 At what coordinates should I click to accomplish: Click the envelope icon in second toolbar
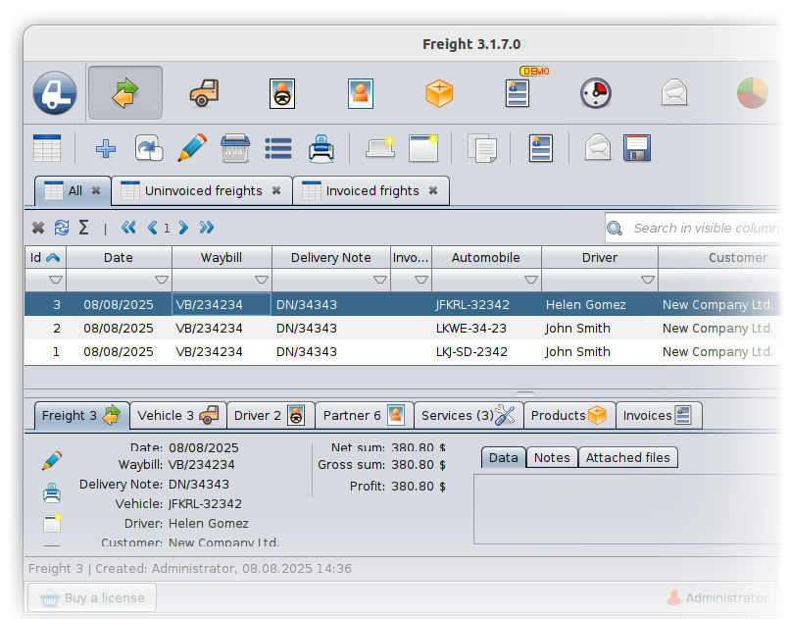(x=598, y=148)
